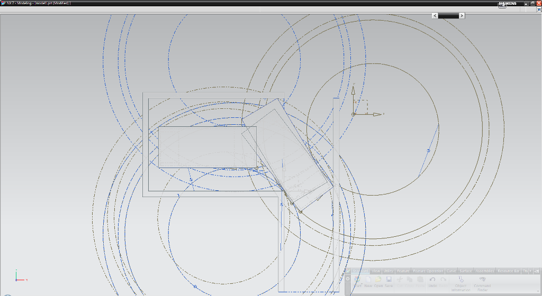Switch to the Assemblies tab
Image resolution: width=542 pixels, height=296 pixels.
pos(485,271)
